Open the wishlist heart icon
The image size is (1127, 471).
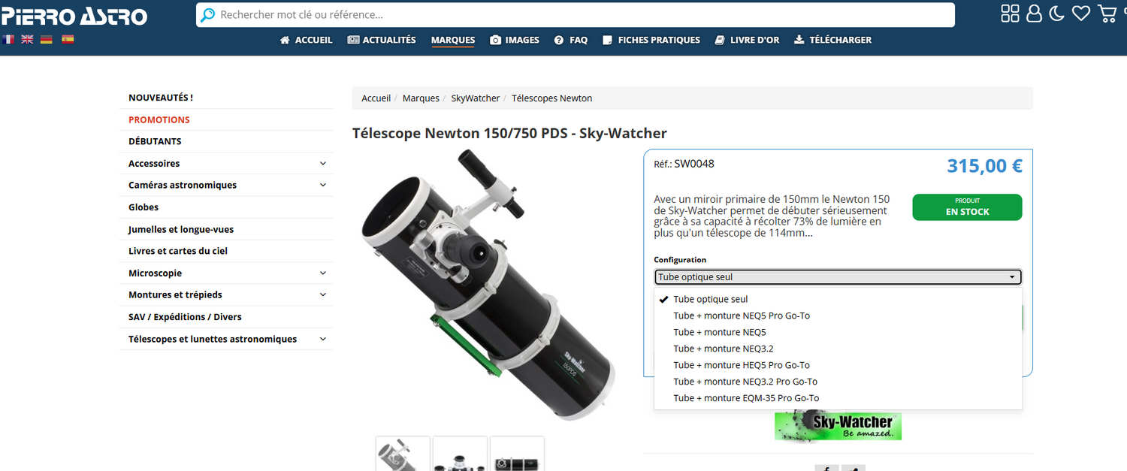pyautogui.click(x=1081, y=14)
